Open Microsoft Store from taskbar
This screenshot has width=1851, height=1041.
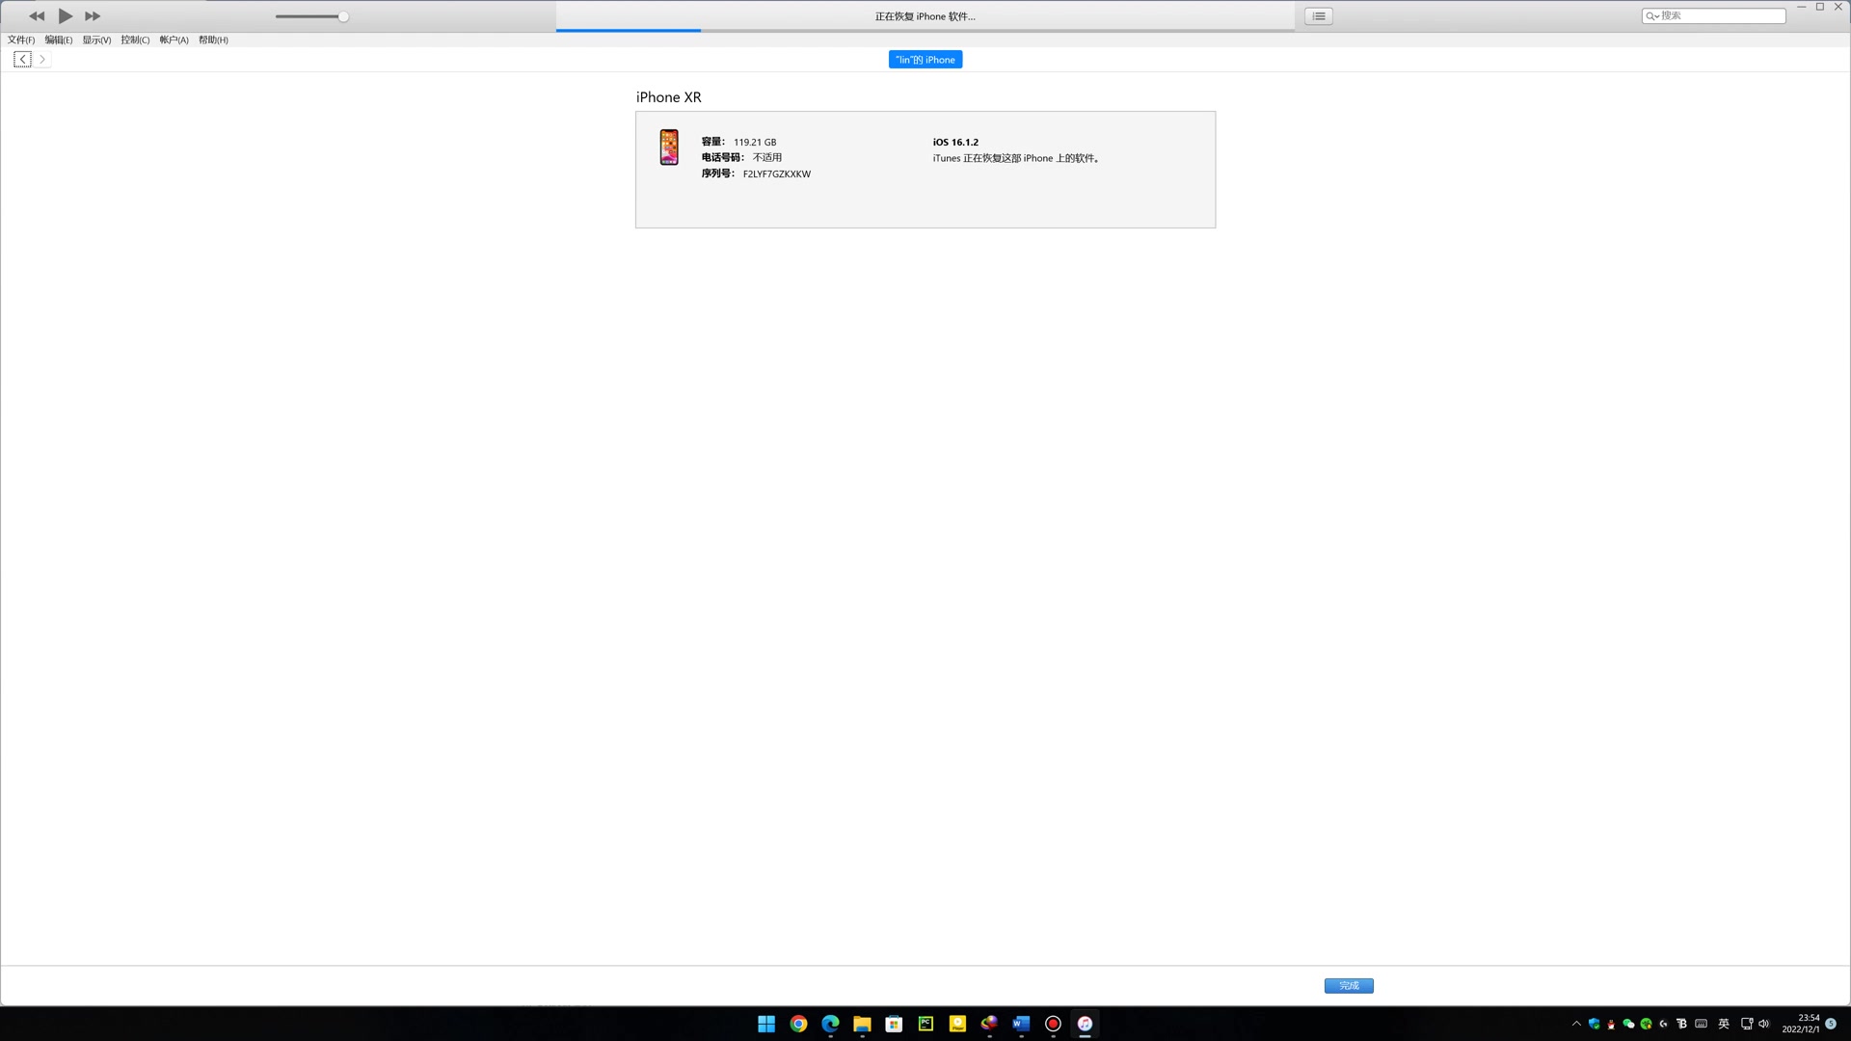[x=894, y=1024]
